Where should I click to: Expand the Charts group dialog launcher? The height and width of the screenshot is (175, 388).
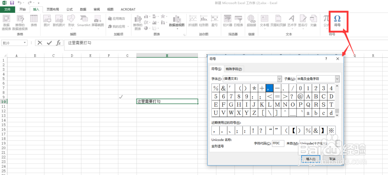184,35
